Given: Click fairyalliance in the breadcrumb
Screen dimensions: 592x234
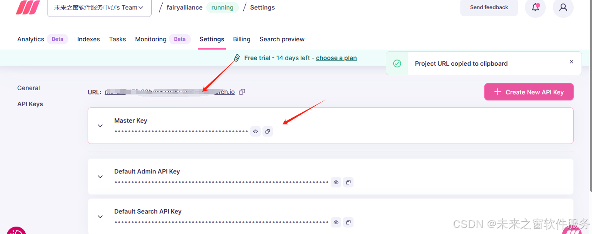Looking at the screenshot, I should pyautogui.click(x=184, y=7).
